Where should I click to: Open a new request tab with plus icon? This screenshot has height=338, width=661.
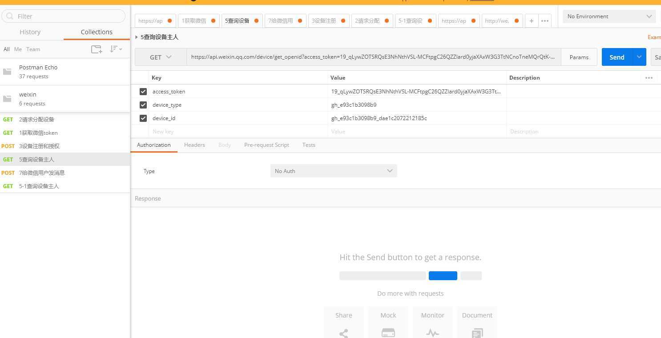point(531,21)
